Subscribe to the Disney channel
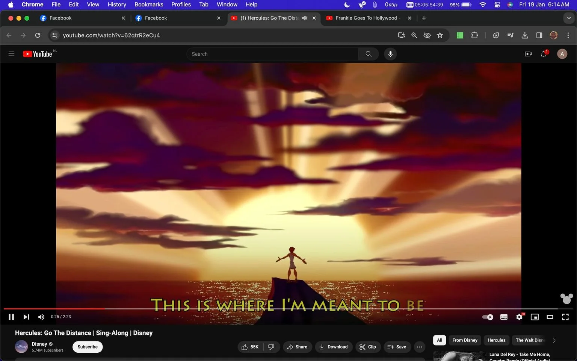This screenshot has height=361, width=577. pos(88,347)
